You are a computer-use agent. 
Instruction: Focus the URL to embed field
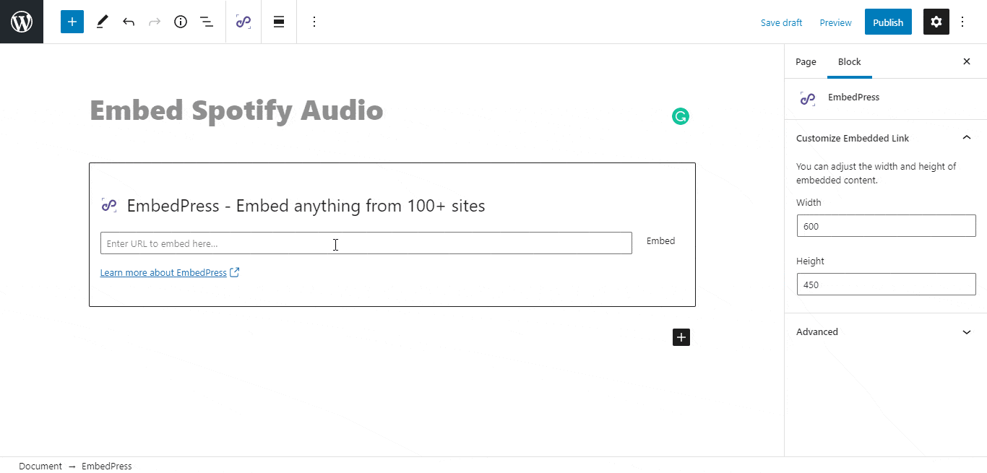(366, 243)
